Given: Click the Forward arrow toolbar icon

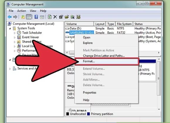Looking at the screenshot, I should click(15, 17).
